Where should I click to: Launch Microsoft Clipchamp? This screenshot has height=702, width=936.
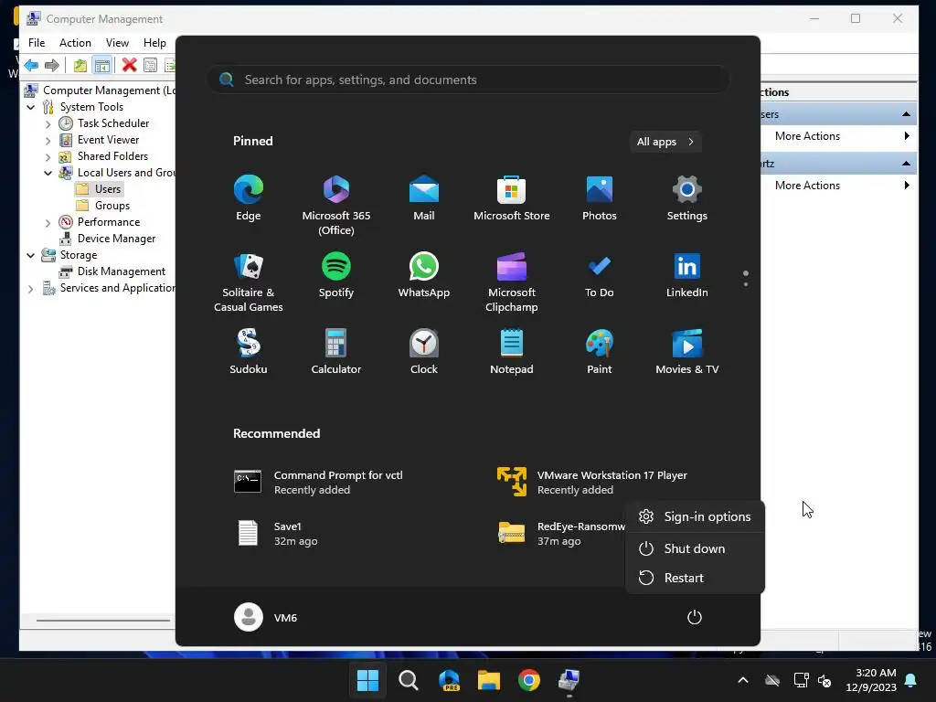pyautogui.click(x=512, y=282)
